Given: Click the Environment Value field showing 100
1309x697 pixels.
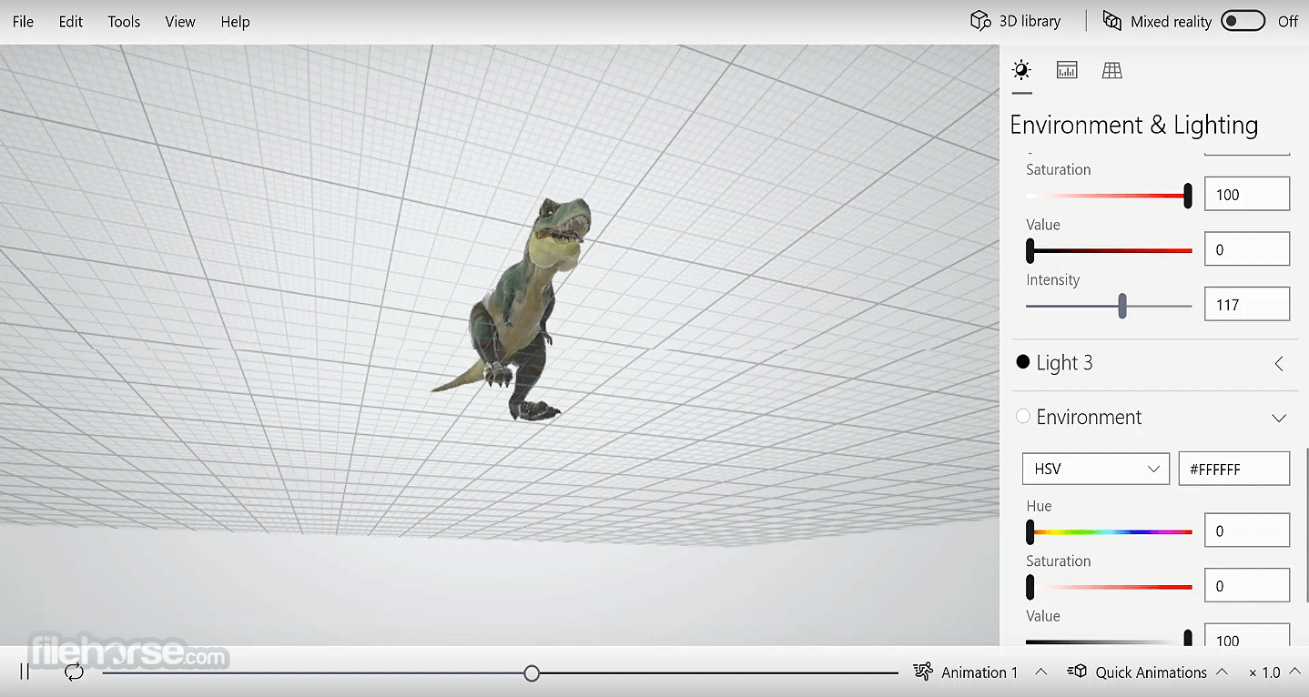Looking at the screenshot, I should point(1247,635).
